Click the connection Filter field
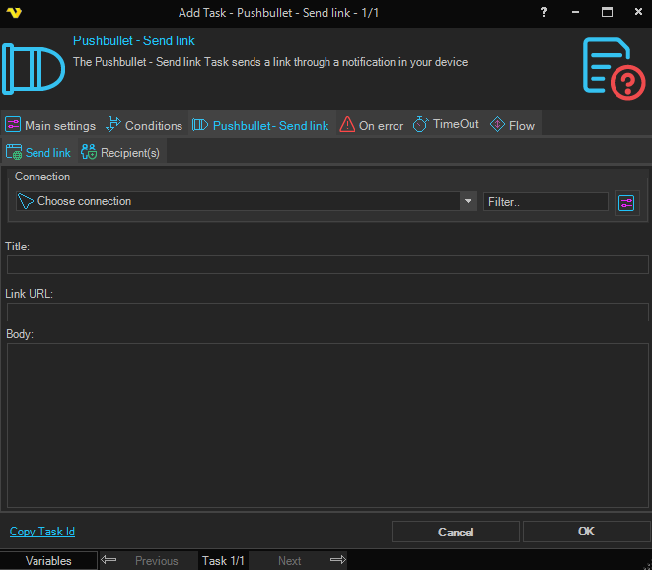652x570 pixels. (545, 201)
